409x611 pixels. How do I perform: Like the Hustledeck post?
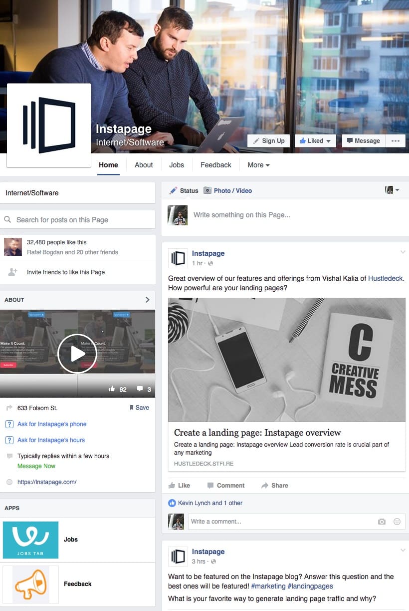[x=180, y=486]
